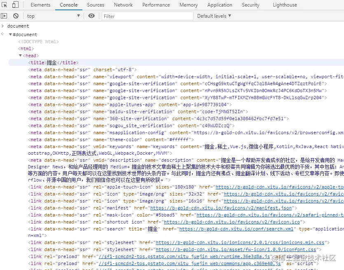Viewport: 344px width, 270px height.
Task: Select the google-site-verification row with XyY88TwP content
Action: pos(178,98)
